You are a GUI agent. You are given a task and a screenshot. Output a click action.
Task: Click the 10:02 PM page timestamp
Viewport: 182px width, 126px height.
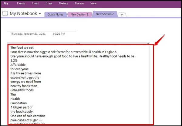[x=59, y=33]
